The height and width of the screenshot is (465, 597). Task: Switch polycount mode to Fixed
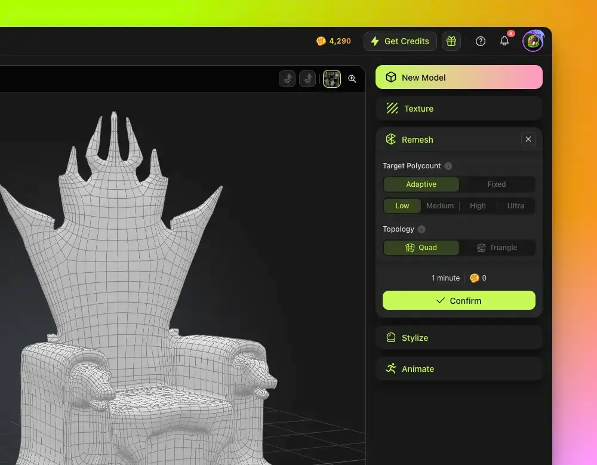(497, 184)
